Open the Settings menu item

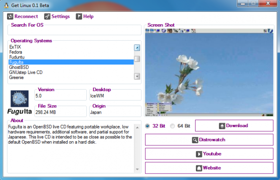57,16
